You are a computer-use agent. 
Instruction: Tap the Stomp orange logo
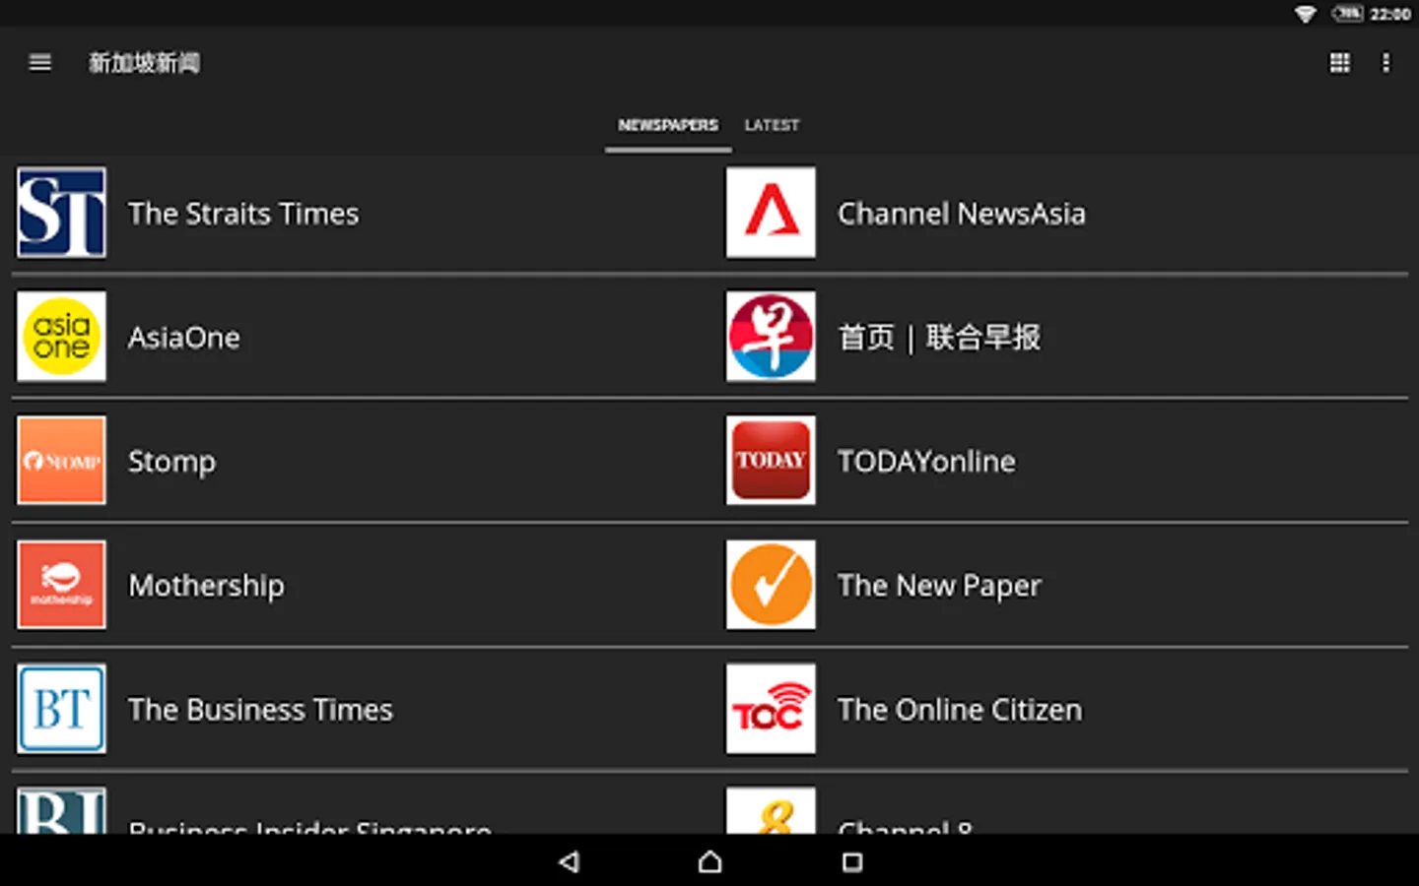coord(61,461)
